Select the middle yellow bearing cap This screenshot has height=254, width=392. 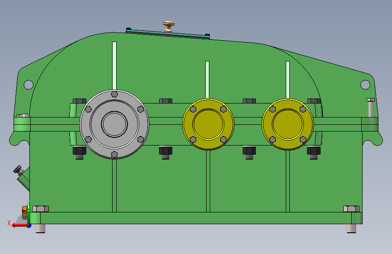coord(208,124)
